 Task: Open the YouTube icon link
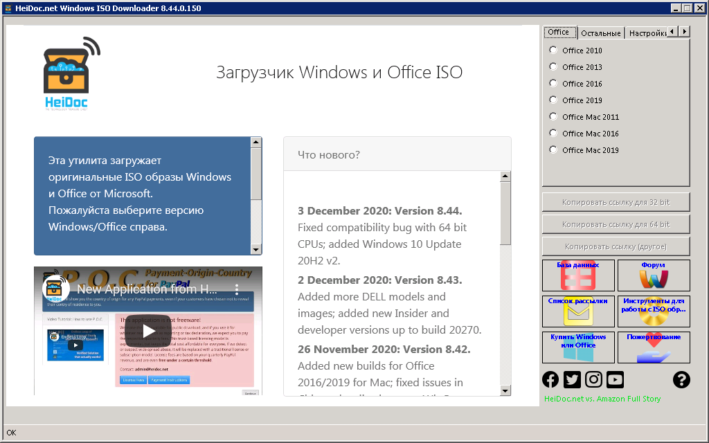616,379
